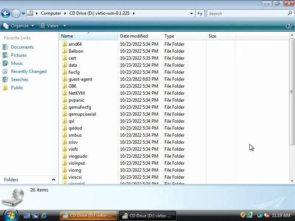Refresh the folder view
This screenshot has width=295, height=221.
(x=200, y=13)
